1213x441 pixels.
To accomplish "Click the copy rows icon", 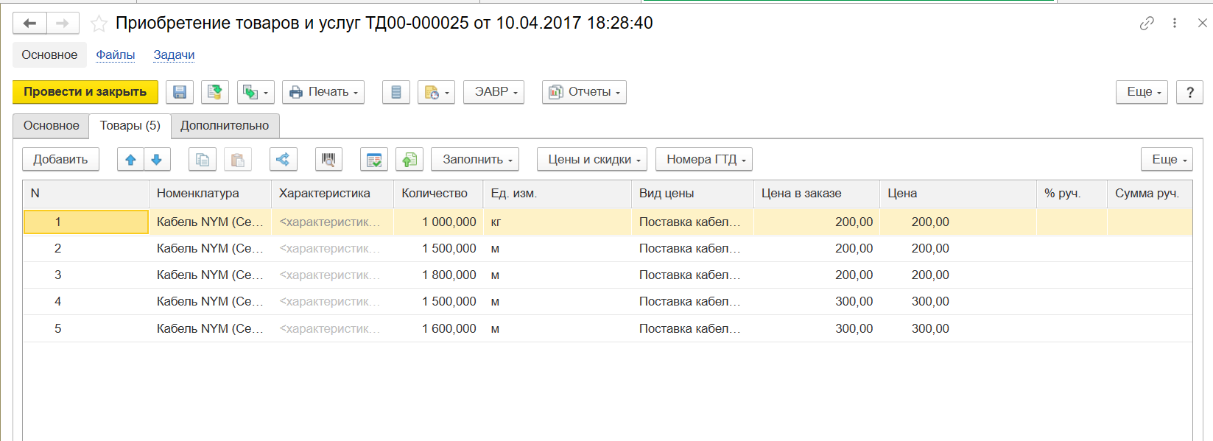I will (x=203, y=160).
